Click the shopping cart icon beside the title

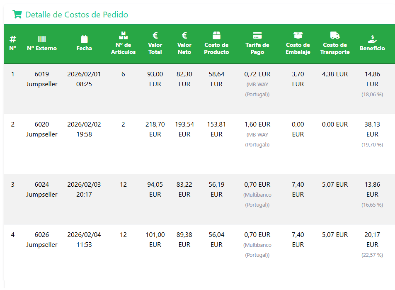[x=17, y=15]
